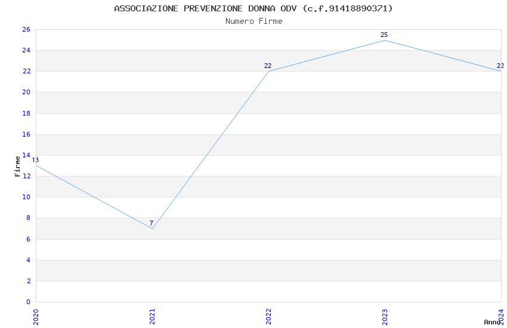Click the x-axis year label 2021

152,317
